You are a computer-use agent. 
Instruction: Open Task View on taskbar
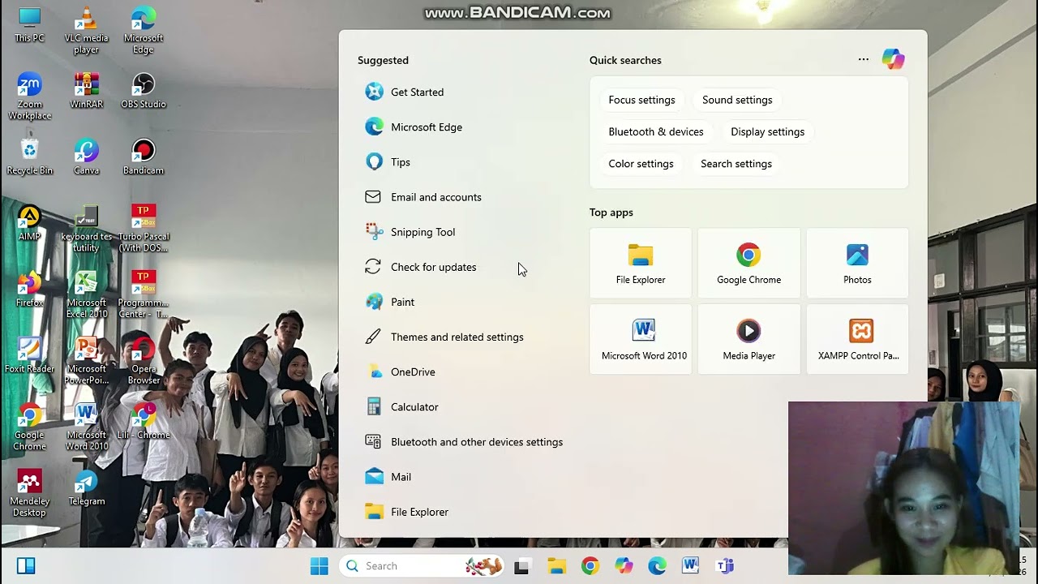(521, 566)
